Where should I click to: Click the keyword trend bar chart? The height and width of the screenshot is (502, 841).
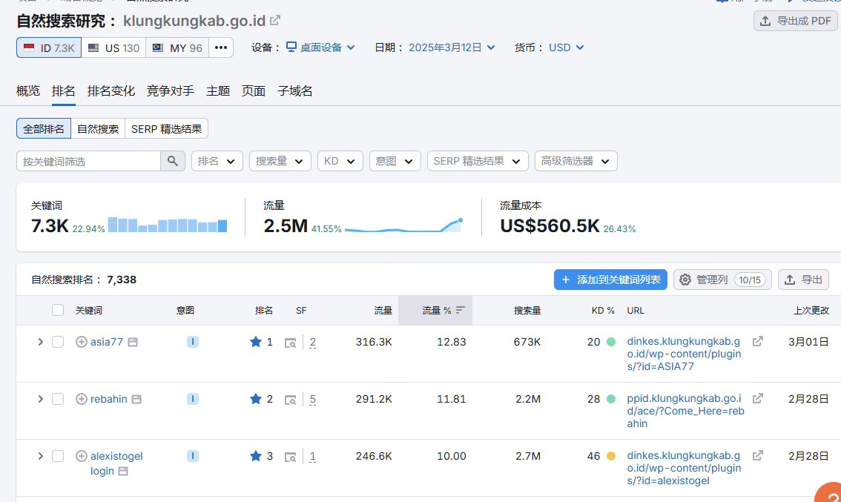[168, 225]
